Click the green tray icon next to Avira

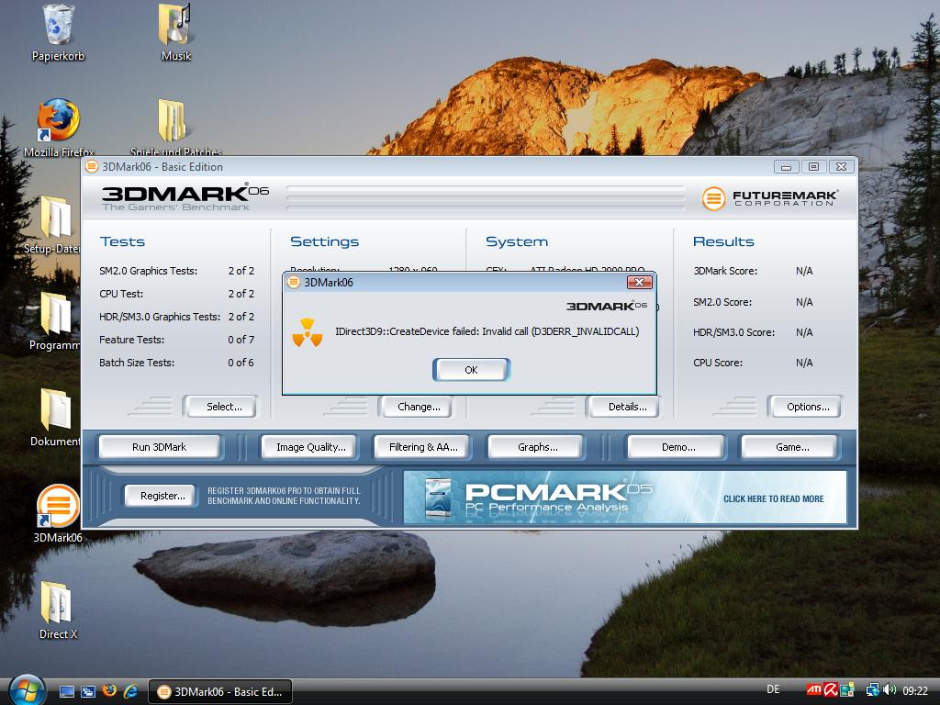click(847, 690)
